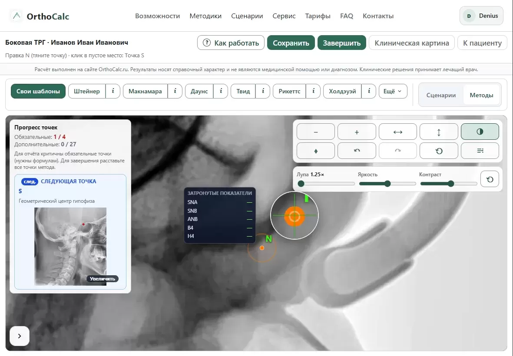Show info for the Даунс method
Screen dimensions: 513x356
[221, 91]
